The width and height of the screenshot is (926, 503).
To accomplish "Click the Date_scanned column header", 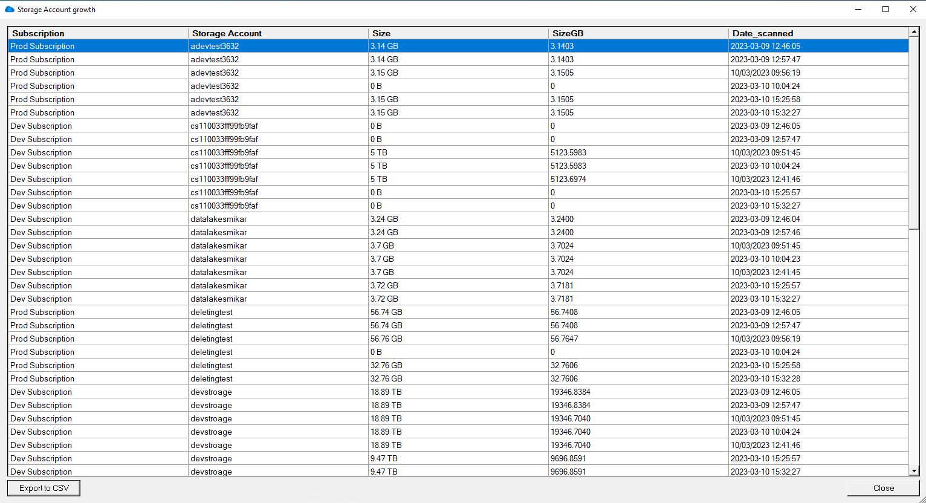I will pyautogui.click(x=818, y=33).
